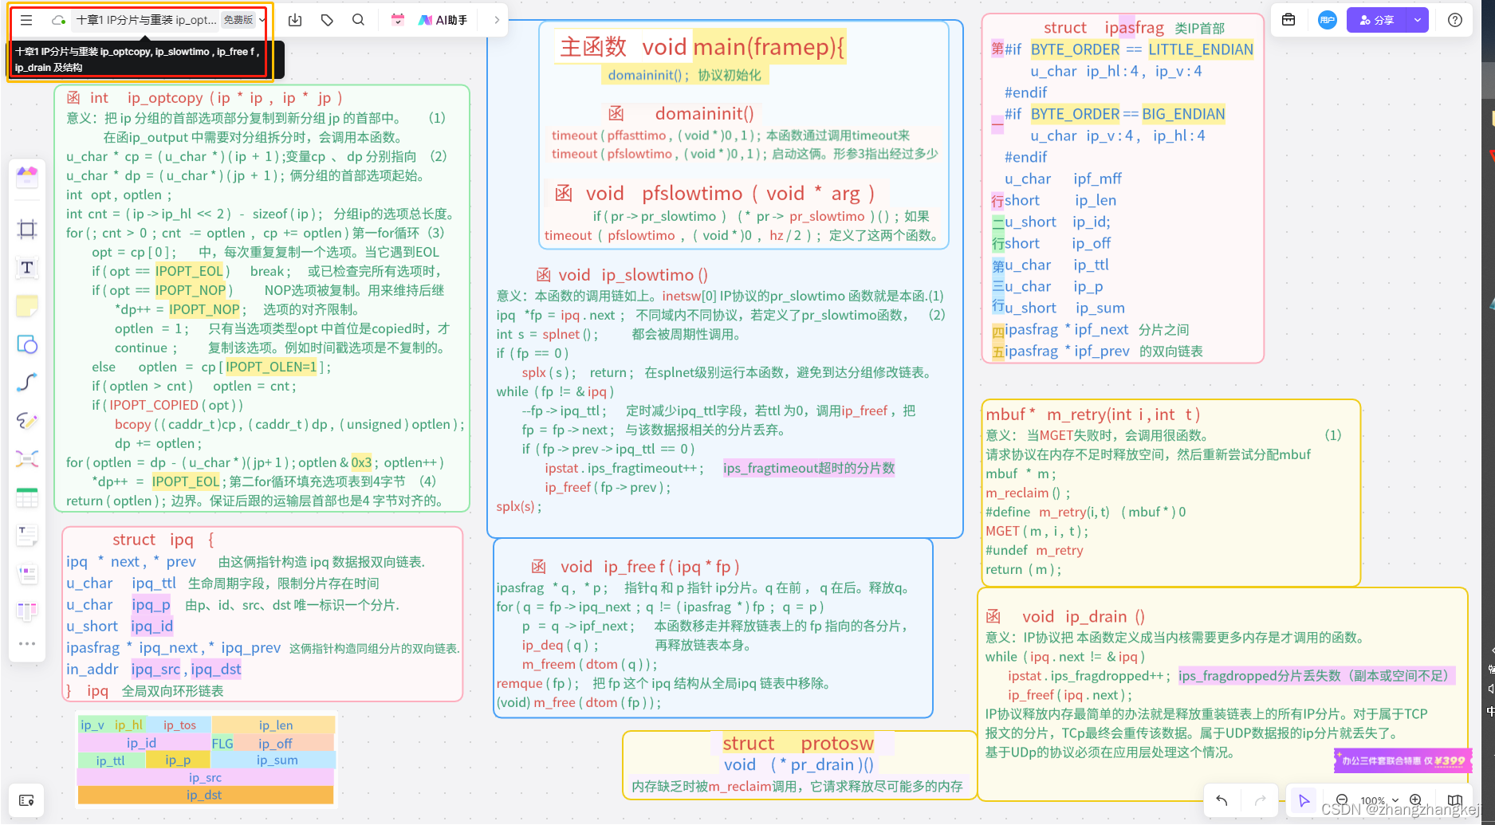Click the ip_src row in header diagram
This screenshot has width=1495, height=825.
point(205,777)
